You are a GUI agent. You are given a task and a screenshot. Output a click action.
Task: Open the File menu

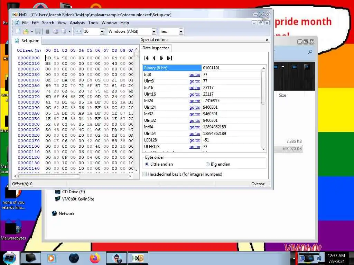point(25,23)
